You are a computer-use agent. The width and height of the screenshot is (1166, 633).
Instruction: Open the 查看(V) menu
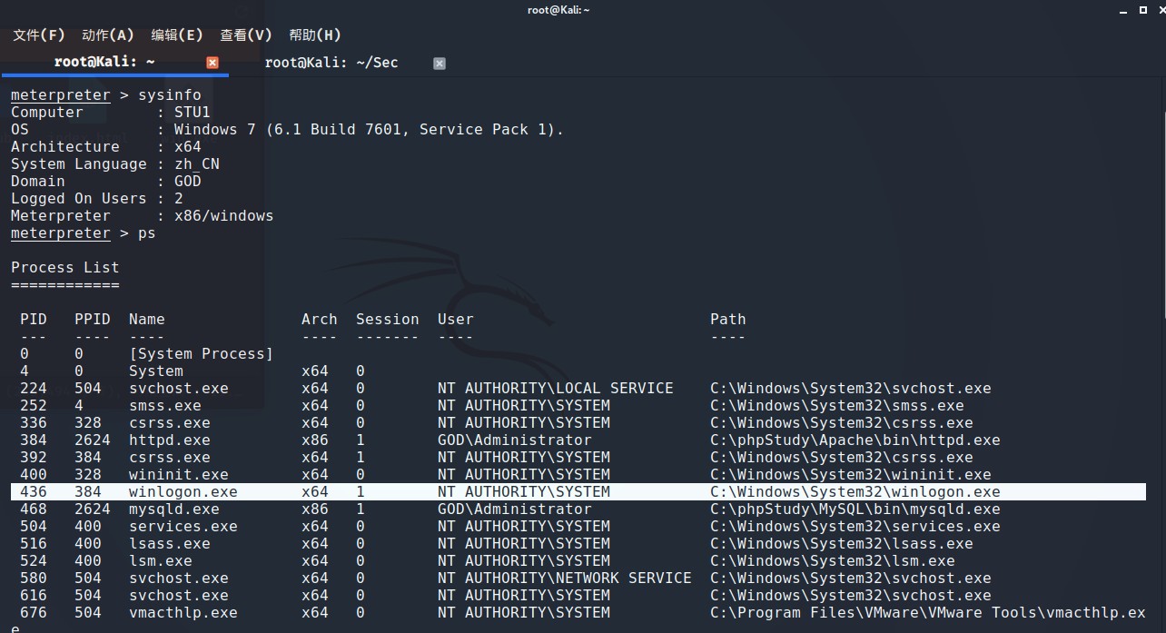(246, 35)
